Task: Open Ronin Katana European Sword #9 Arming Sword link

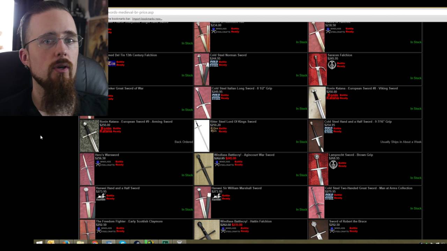Action: tap(136, 122)
